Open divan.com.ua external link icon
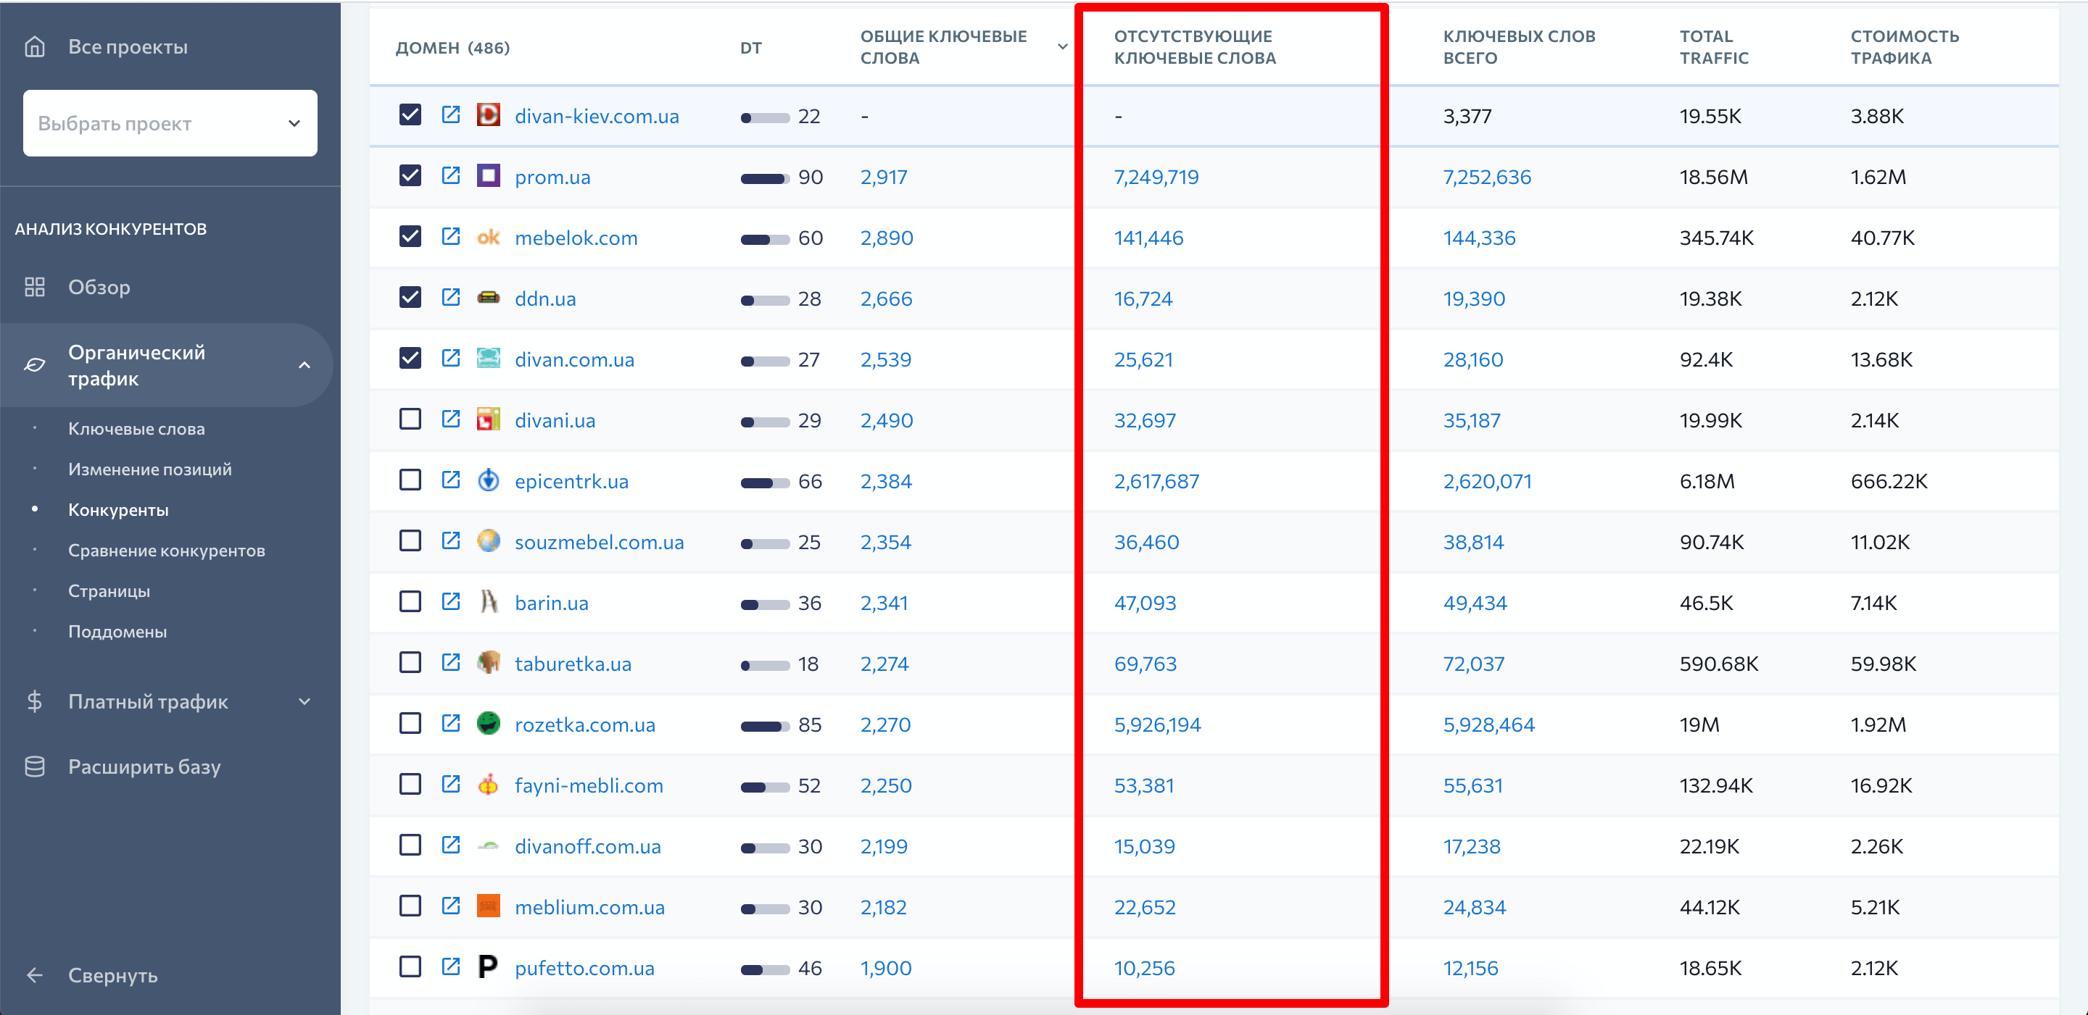Viewport: 2088px width, 1015px height. click(x=451, y=358)
